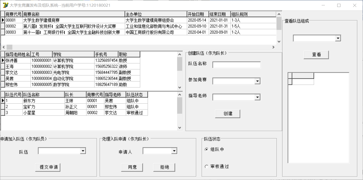
Task: Click the 职称 column header
Action: pos(129,54)
